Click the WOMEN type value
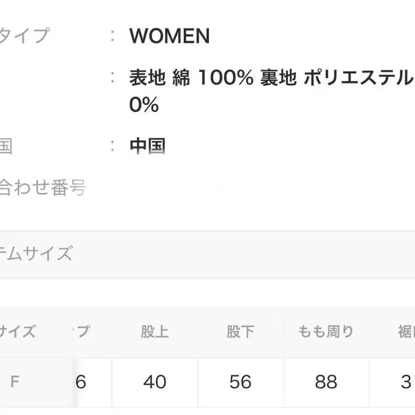The height and width of the screenshot is (415, 415). coord(169,36)
